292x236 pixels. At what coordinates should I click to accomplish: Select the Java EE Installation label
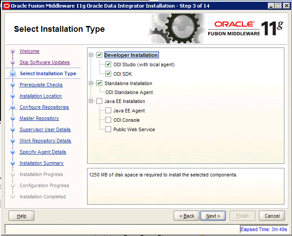(125, 101)
